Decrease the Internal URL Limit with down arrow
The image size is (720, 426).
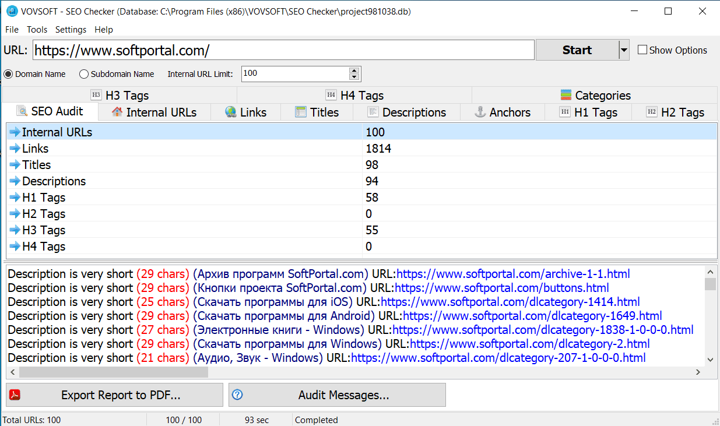tap(354, 77)
